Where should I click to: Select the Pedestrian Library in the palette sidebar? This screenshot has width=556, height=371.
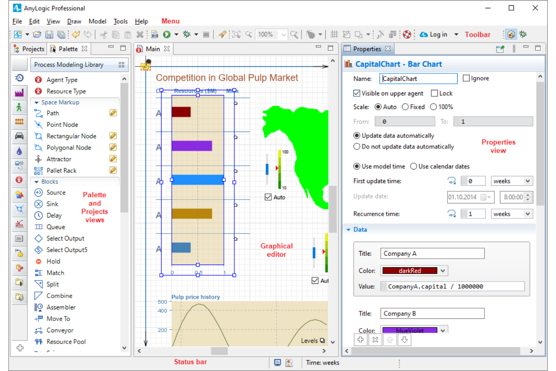point(20,107)
